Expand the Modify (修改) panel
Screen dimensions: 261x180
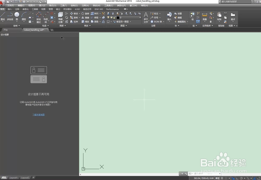click(x=87, y=26)
